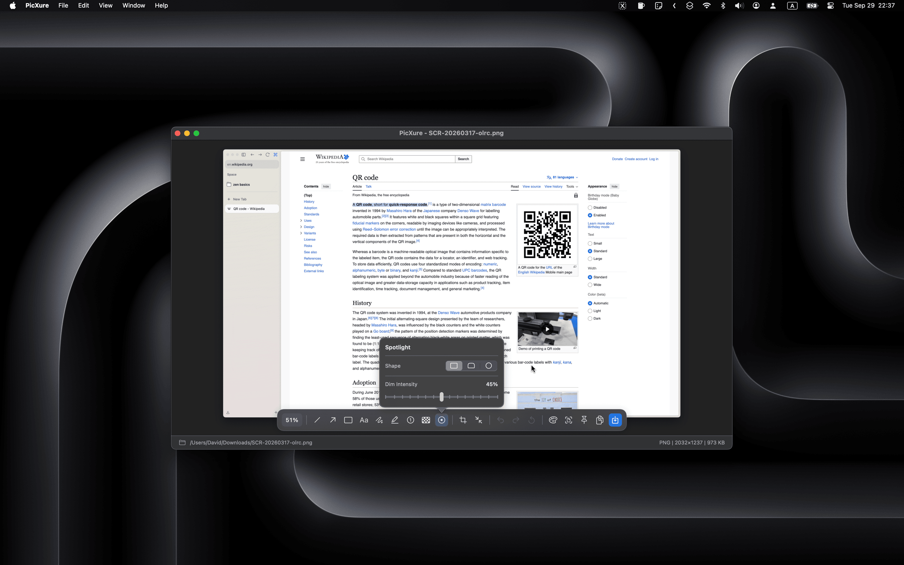Open the PicXure application menu
Image resolution: width=904 pixels, height=565 pixels.
tap(37, 6)
